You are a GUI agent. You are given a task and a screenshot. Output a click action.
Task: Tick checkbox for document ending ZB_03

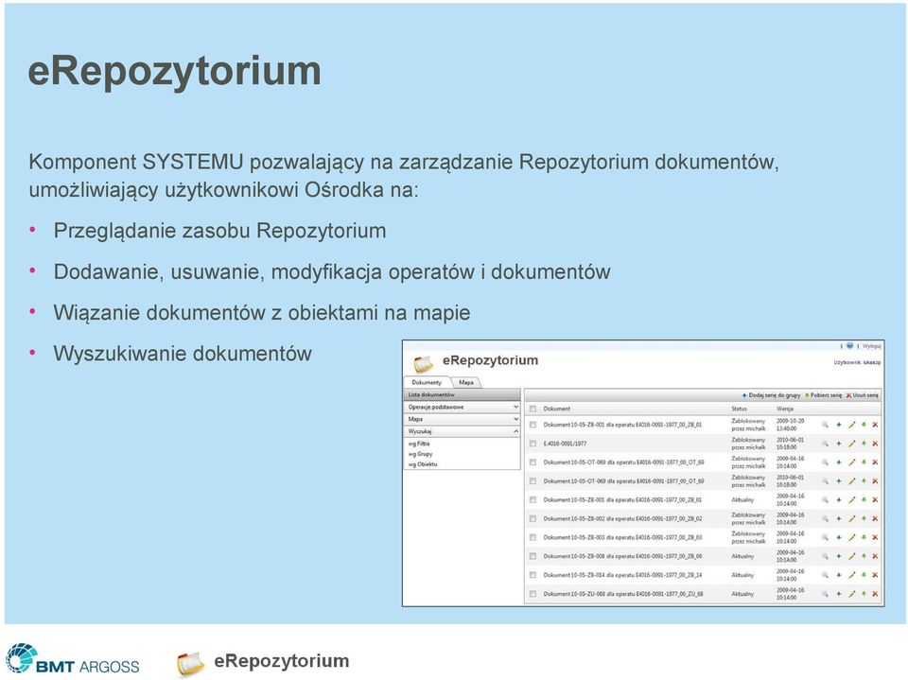tap(533, 537)
